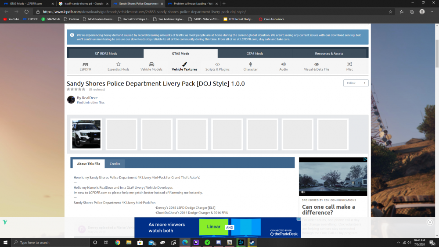This screenshot has width=439, height=247.
Task: Select Vehicle Textures brush category
Action: 184,67
